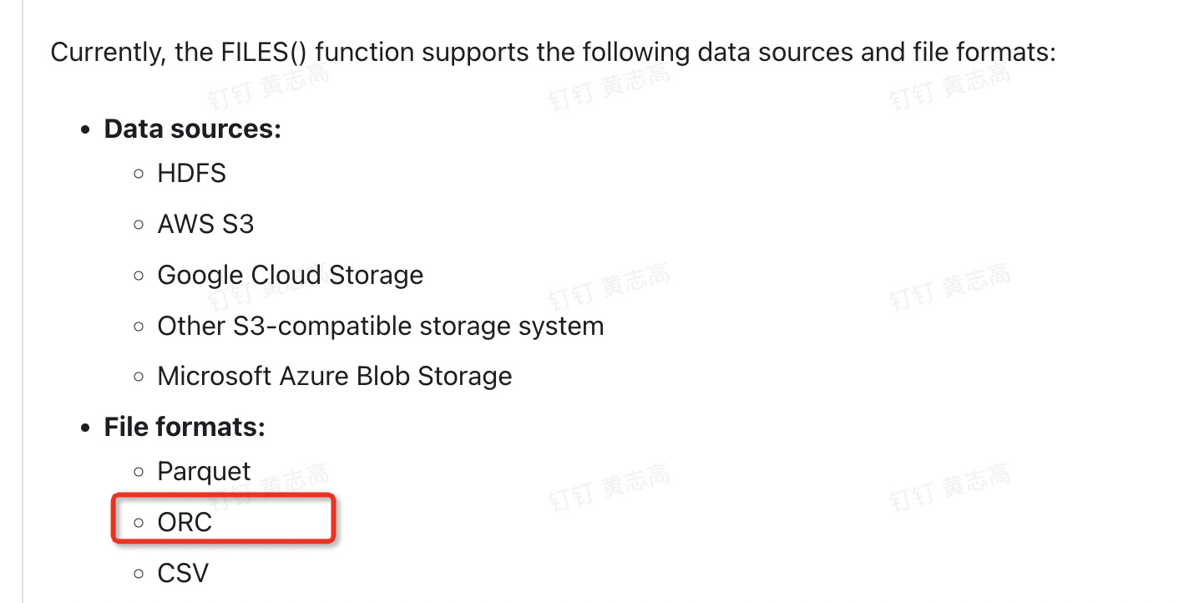
Task: Click the solid bullet before File formats
Action: point(84,428)
